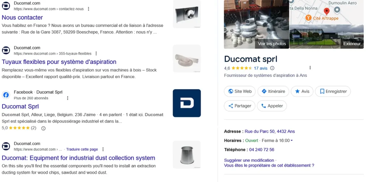Click the Appeler button
Viewport: 366px width, 182px height.
(272, 106)
